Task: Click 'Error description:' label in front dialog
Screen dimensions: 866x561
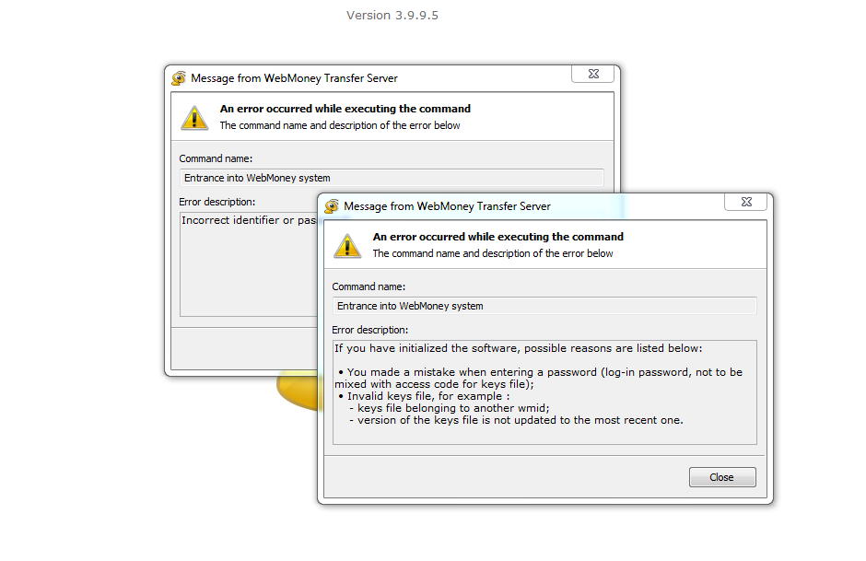Action: click(369, 330)
